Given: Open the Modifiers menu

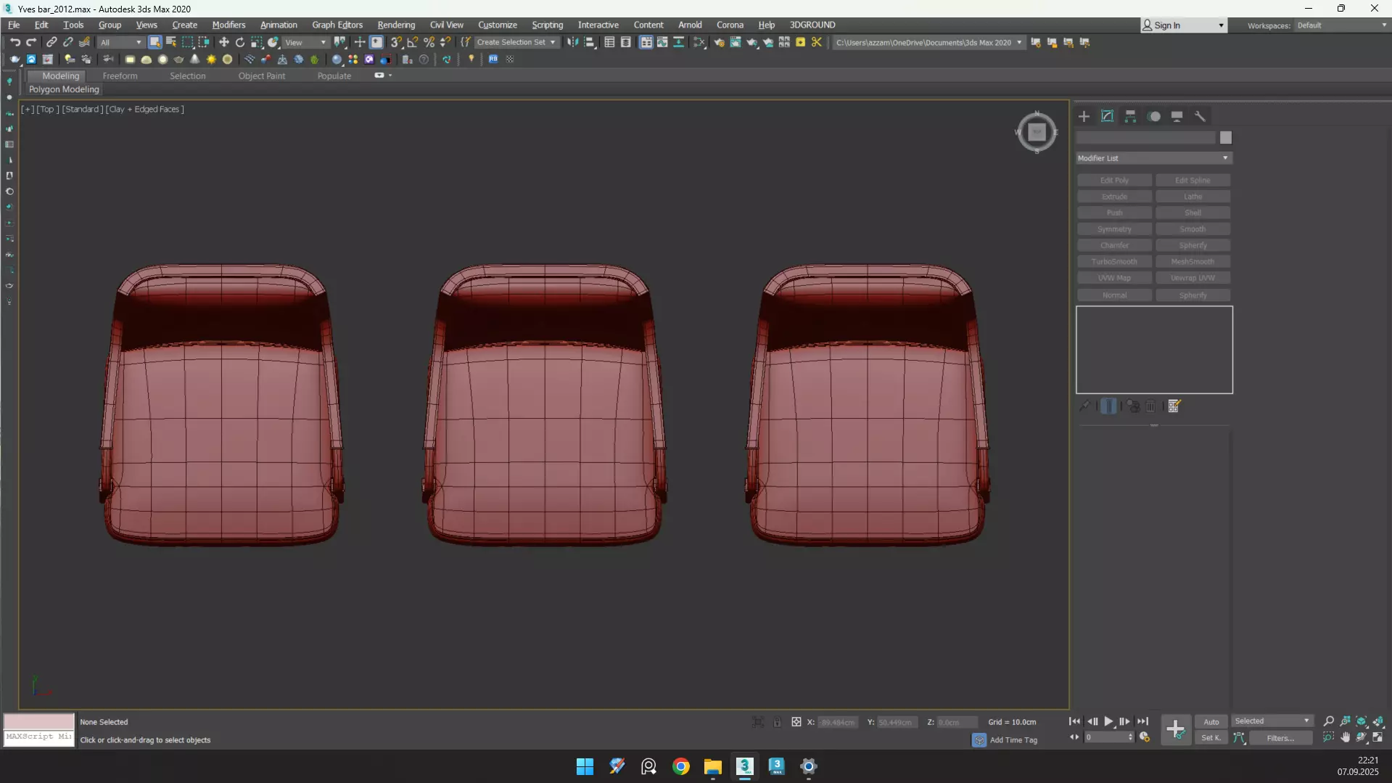Looking at the screenshot, I should point(228,25).
